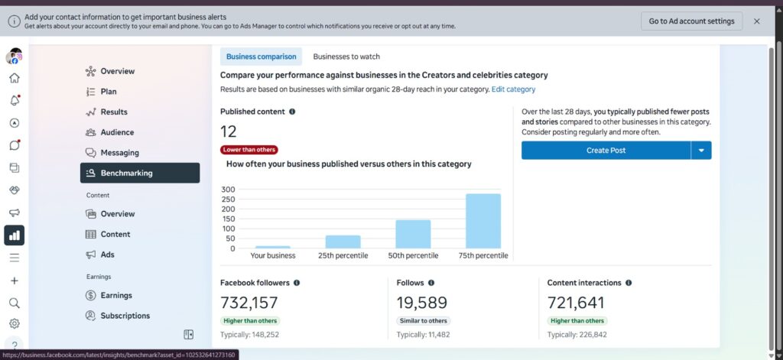Click the Follows value 19,589
The image size is (783, 360).
422,303
